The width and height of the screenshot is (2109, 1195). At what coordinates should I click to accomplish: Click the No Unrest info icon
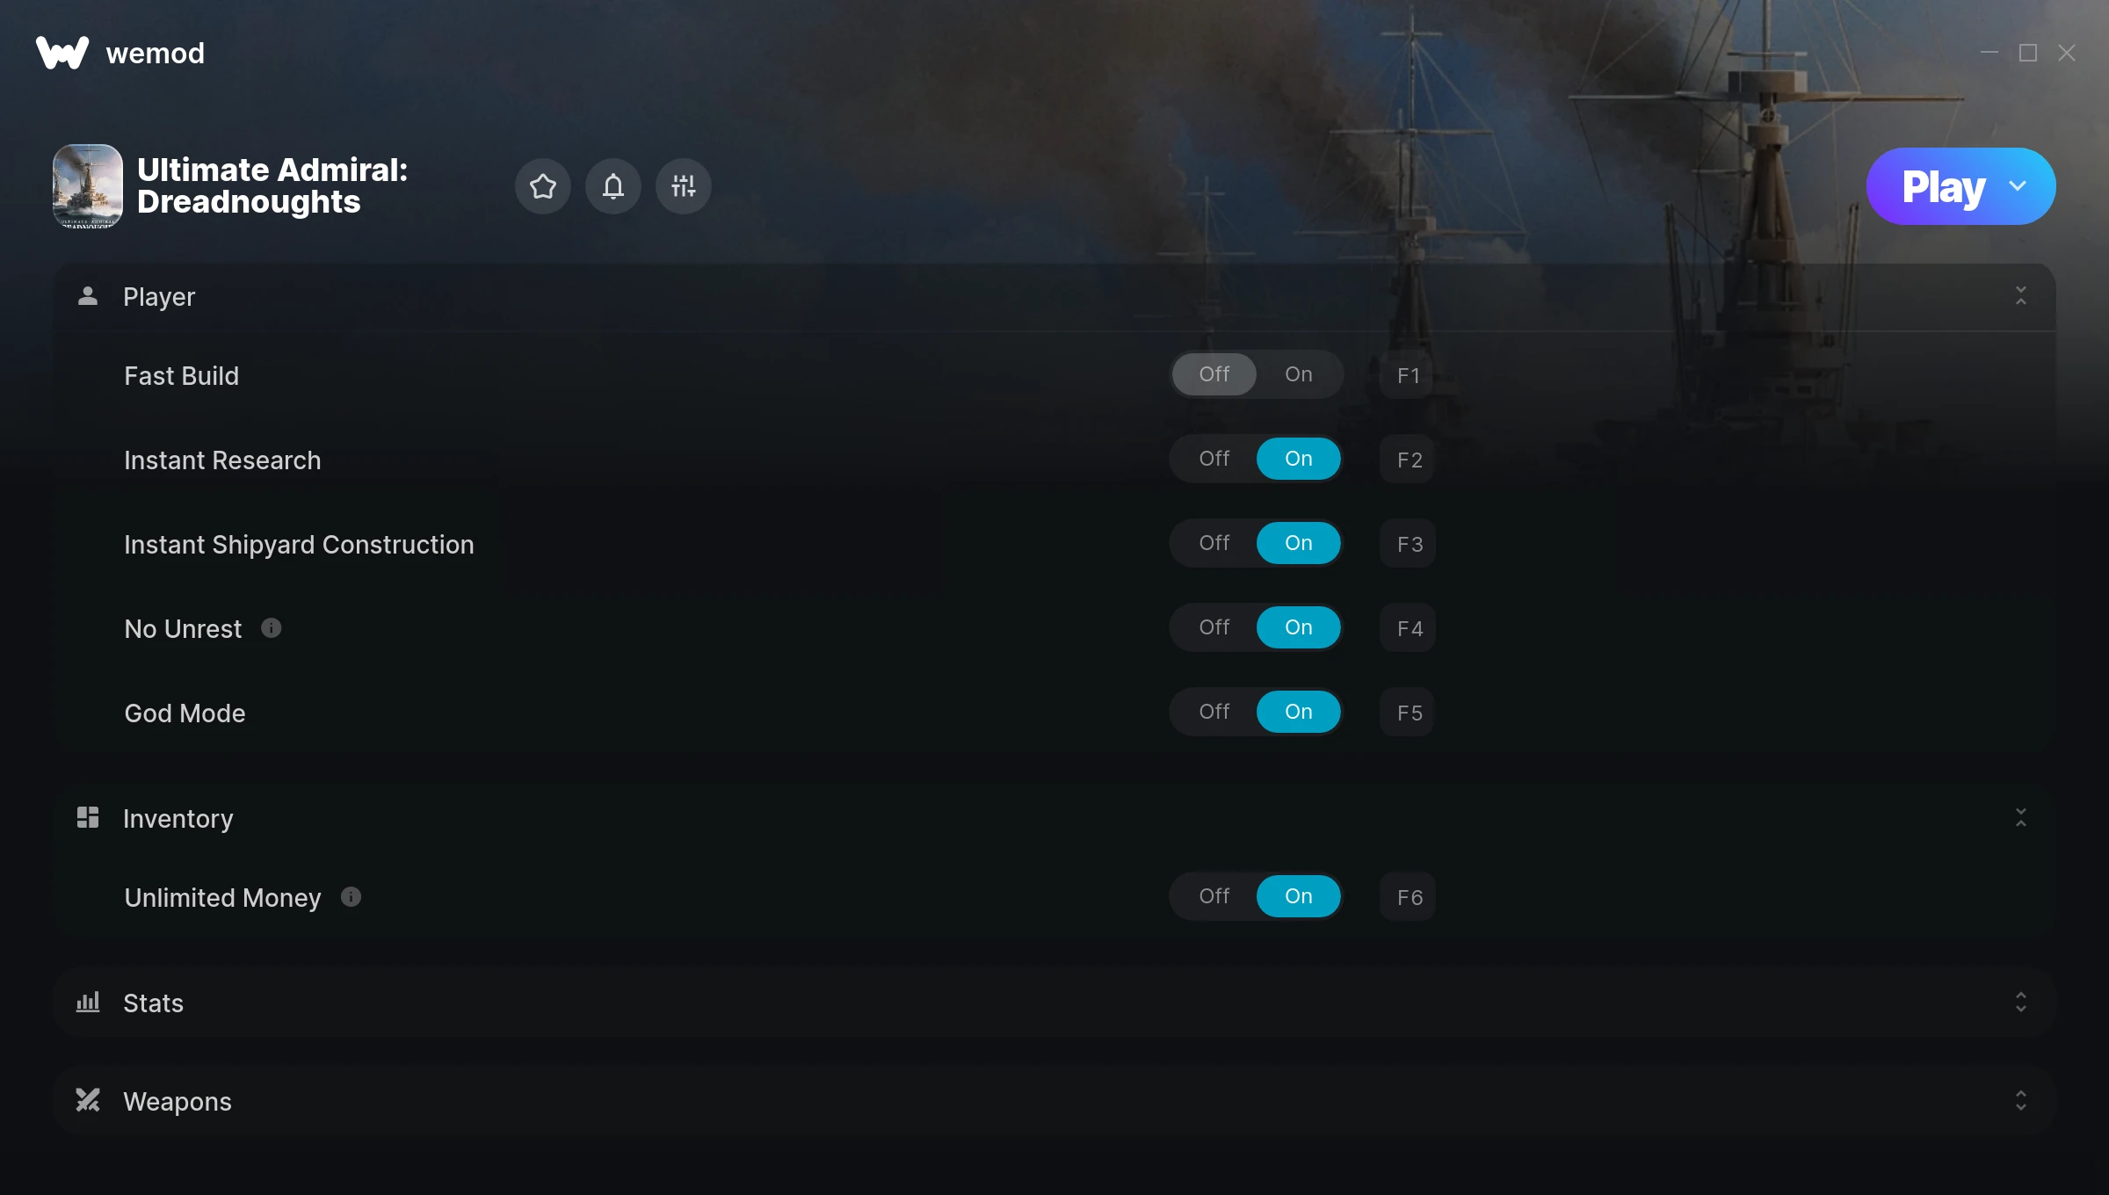coord(271,628)
